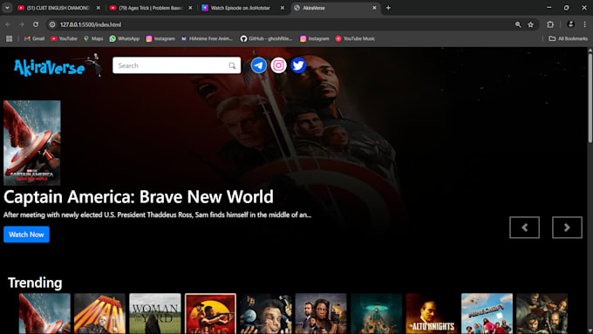Open the apps grid in bookmarks bar
Image resolution: width=593 pixels, height=334 pixels.
click(9, 38)
